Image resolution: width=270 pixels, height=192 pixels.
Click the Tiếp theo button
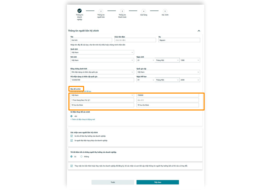157,182
